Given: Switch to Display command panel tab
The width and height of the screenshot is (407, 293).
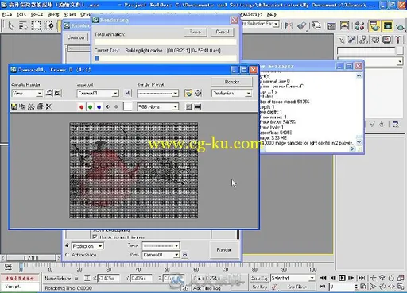Looking at the screenshot, I should coord(386,40).
